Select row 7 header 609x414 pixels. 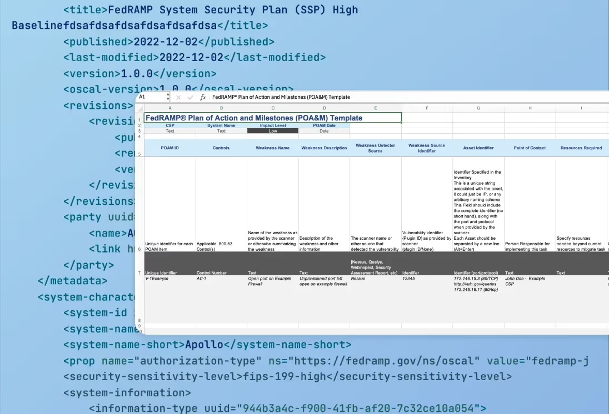140,264
